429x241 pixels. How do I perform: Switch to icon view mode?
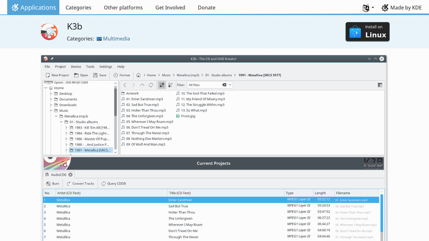click(162, 85)
